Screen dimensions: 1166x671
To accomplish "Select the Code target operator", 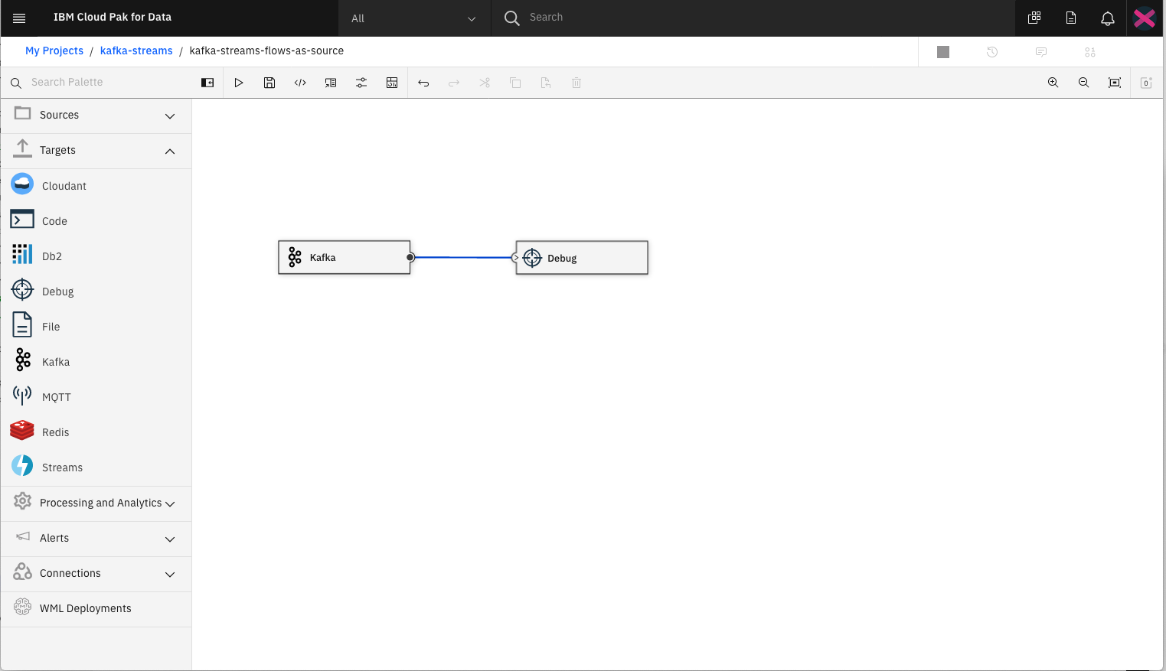I will [x=96, y=221].
